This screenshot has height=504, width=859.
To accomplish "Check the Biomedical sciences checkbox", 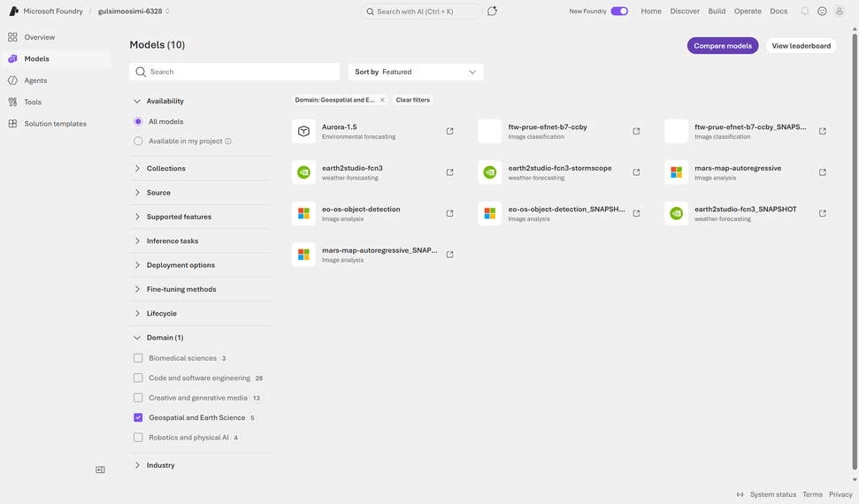I will (x=138, y=358).
